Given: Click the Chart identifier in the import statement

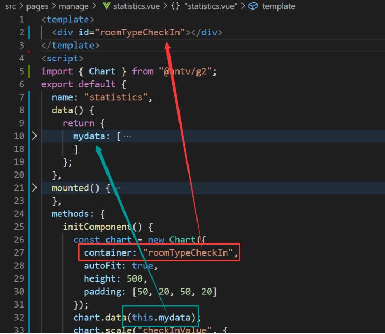Looking at the screenshot, I should 102,71.
